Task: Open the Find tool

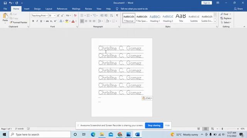Action: (x=225, y=14)
